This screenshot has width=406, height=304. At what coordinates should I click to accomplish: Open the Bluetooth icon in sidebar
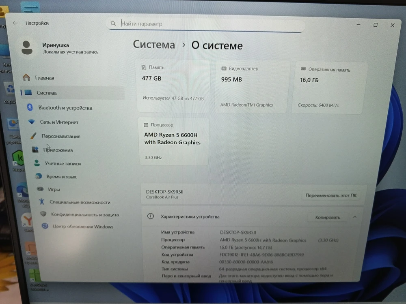pos(30,107)
